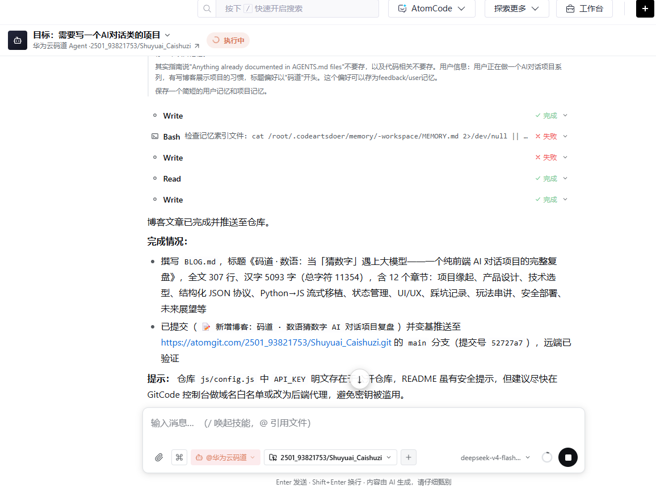Open the AtomCode dropdown menu

point(431,9)
